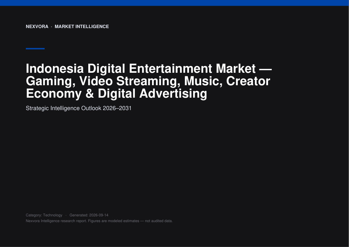
Task: Select Video Streaming in the title
Action: click(x=130, y=81)
